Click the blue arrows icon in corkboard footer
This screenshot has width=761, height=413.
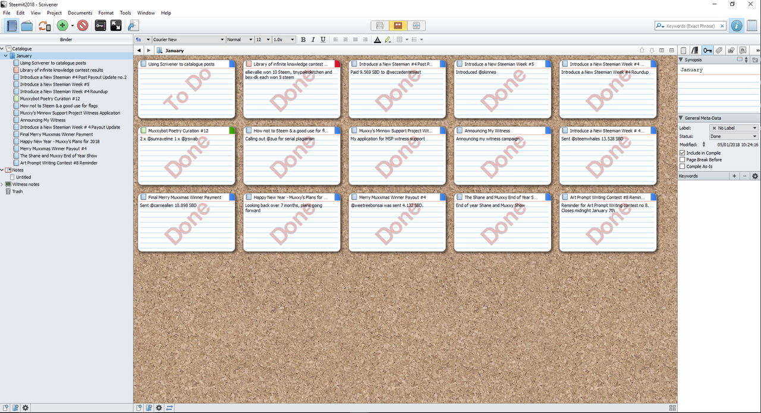(169, 408)
